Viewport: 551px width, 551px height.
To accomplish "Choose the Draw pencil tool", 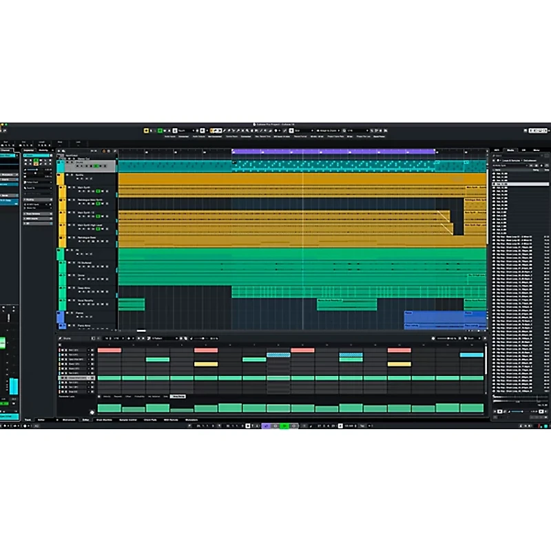I will 251,129.
